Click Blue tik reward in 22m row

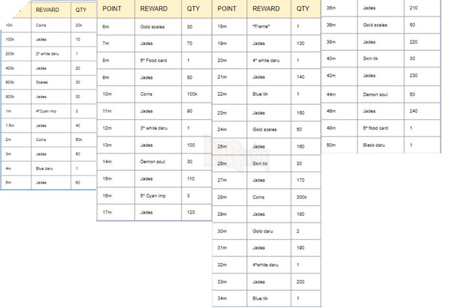point(262,94)
